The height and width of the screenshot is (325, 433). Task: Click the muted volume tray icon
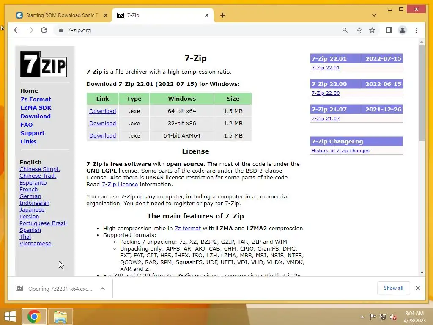[393, 317]
